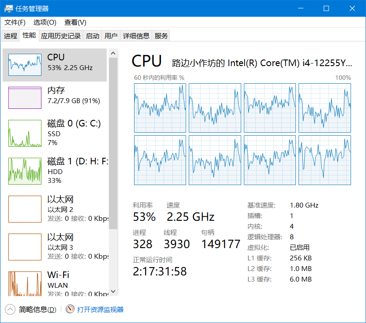Select the 磁盘 1 HDD graph thumbnail
The height and width of the screenshot is (323, 366).
pyautogui.click(x=25, y=171)
